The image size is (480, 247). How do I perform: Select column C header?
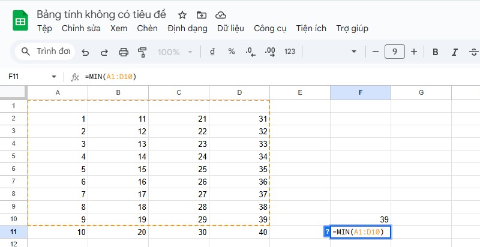pyautogui.click(x=179, y=92)
